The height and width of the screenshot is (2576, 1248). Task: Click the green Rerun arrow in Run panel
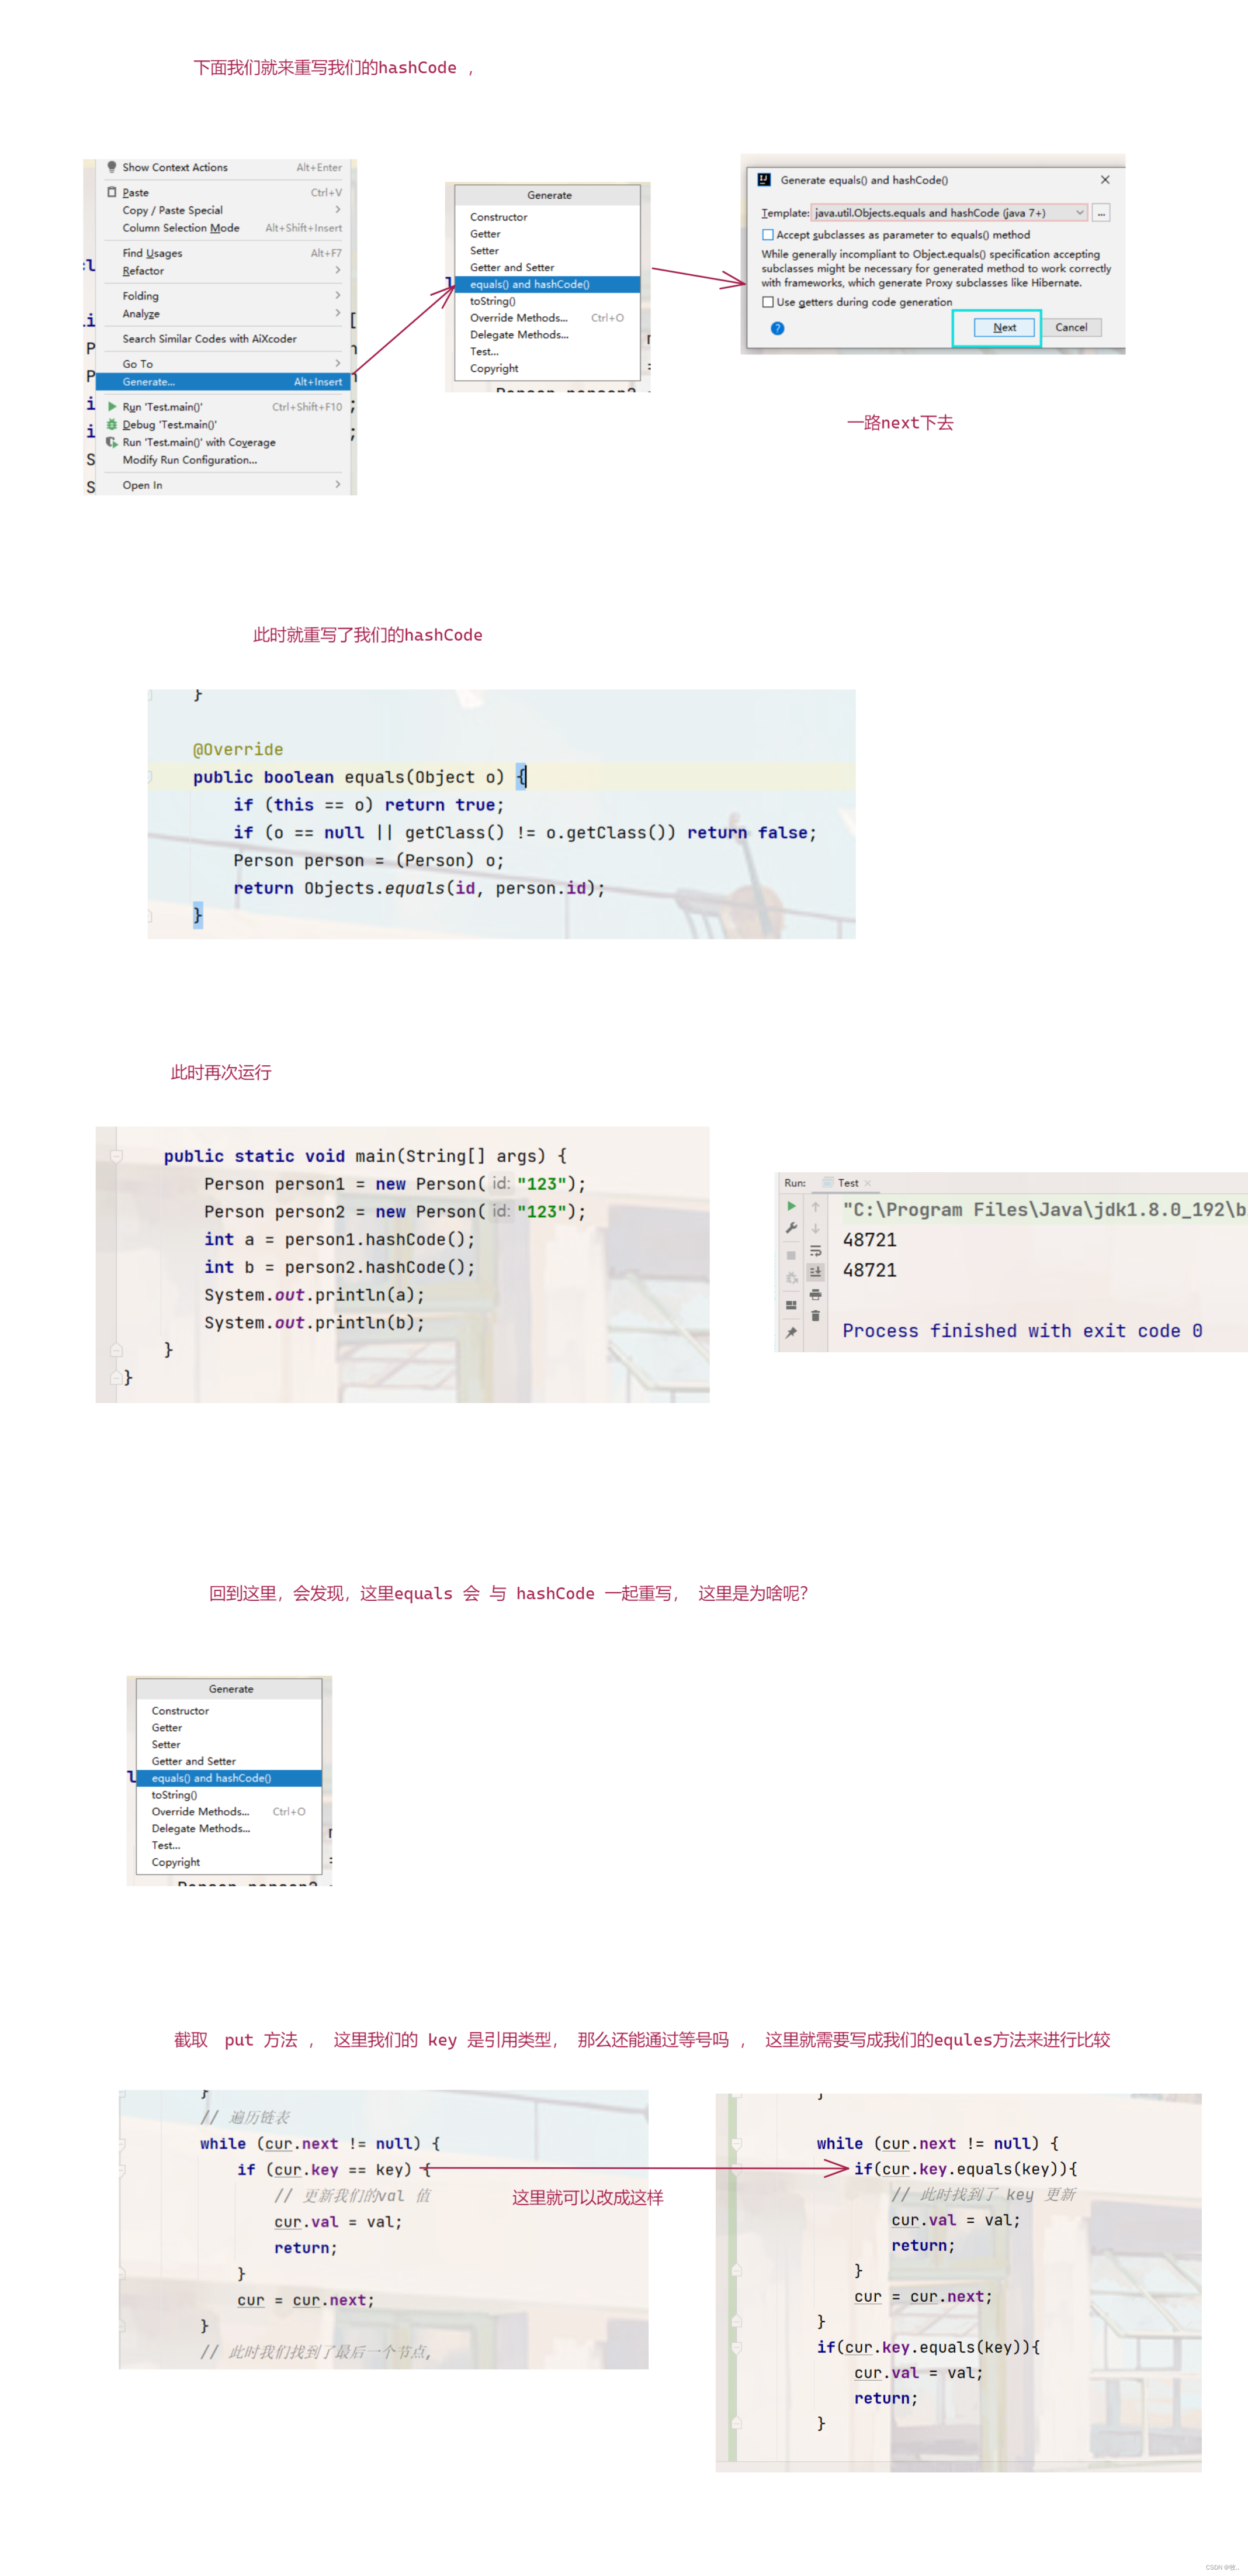coord(791,1206)
